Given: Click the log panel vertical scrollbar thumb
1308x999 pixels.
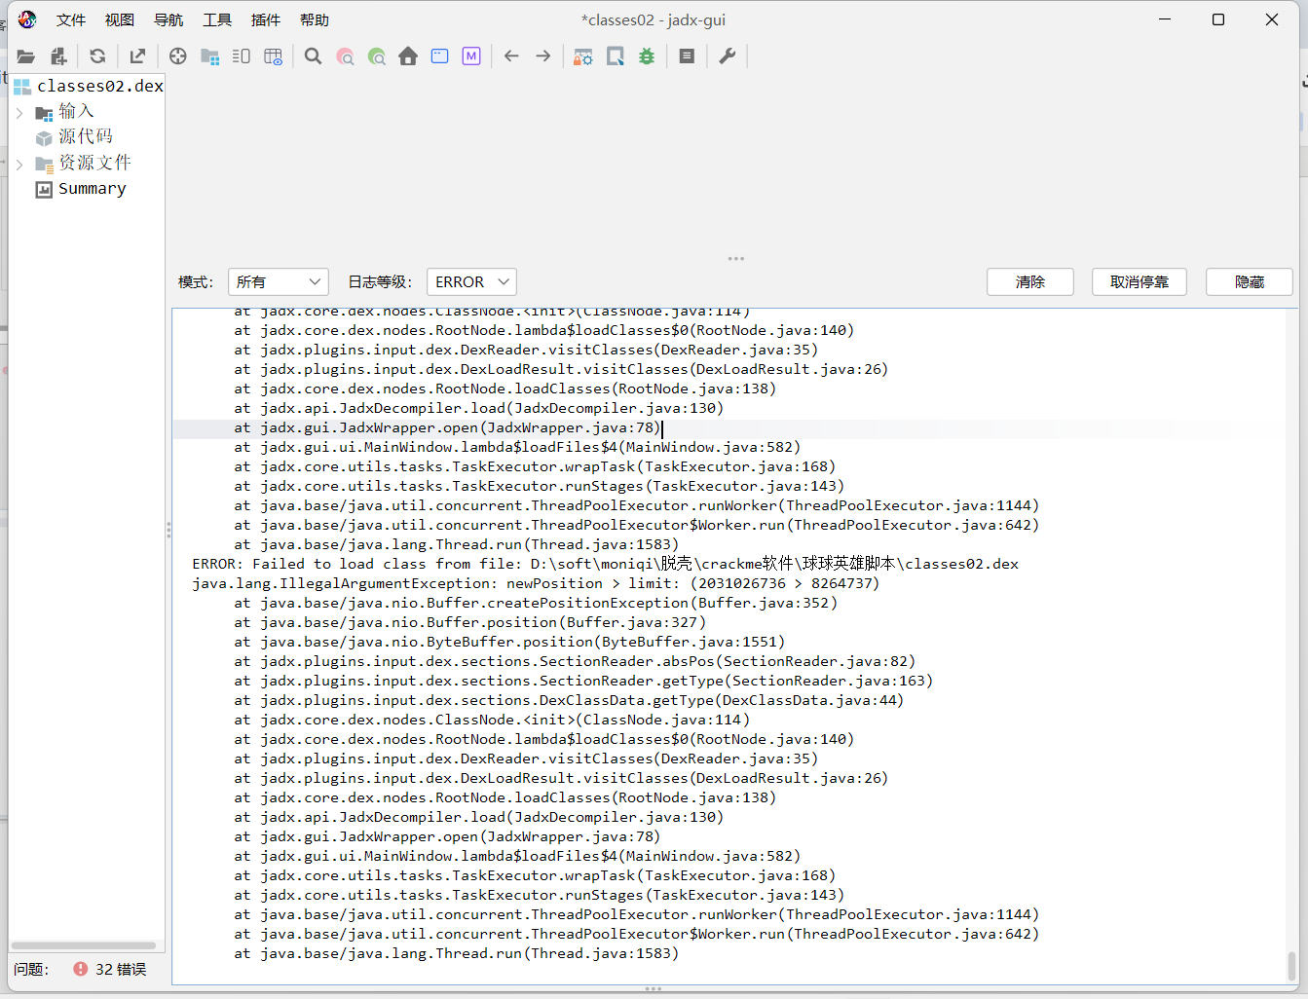Looking at the screenshot, I should [1292, 965].
